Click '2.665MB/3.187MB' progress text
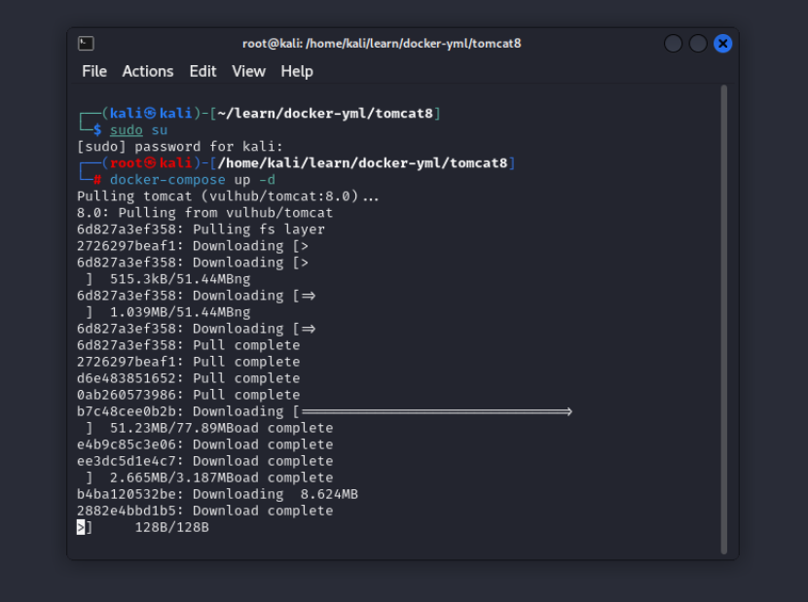This screenshot has height=602, width=808. click(172, 478)
